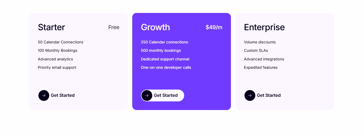The image size is (364, 137).
Task: Click the Custom SLAs feature
Action: coord(256,50)
